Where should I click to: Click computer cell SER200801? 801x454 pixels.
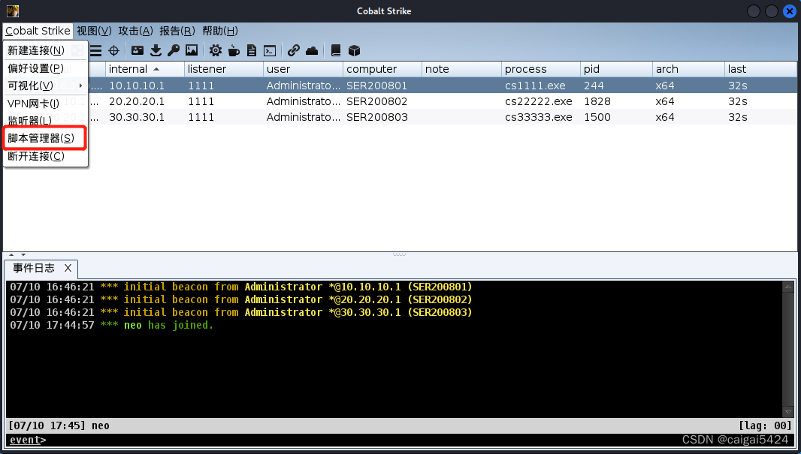[x=382, y=86]
